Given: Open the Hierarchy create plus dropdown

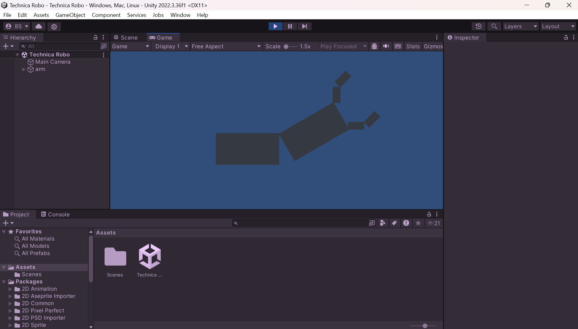Looking at the screenshot, I should point(8,46).
